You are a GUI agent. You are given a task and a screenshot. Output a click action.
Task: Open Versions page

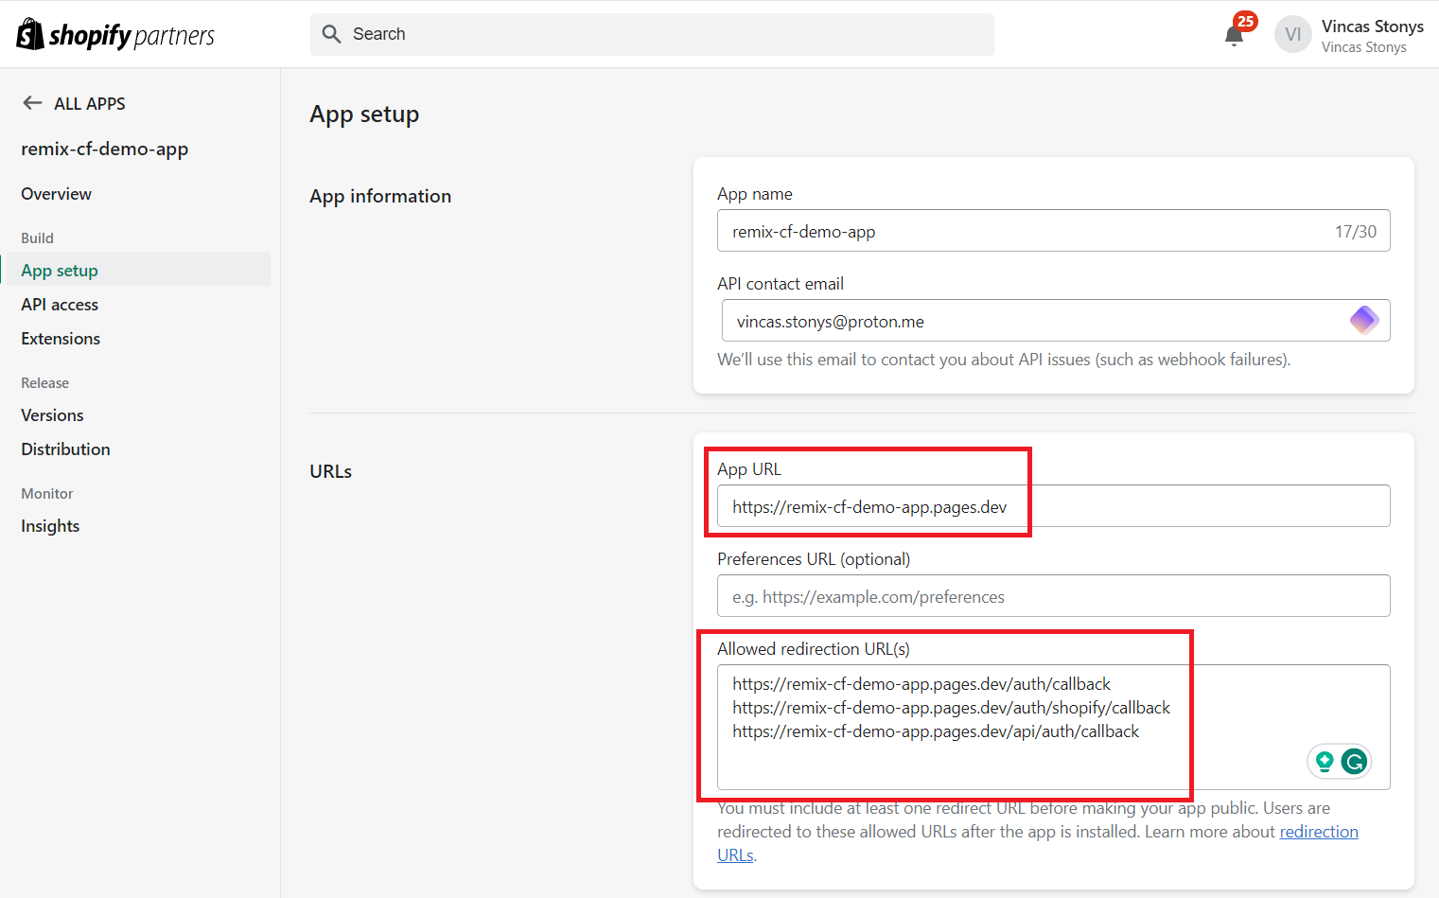pyautogui.click(x=52, y=415)
